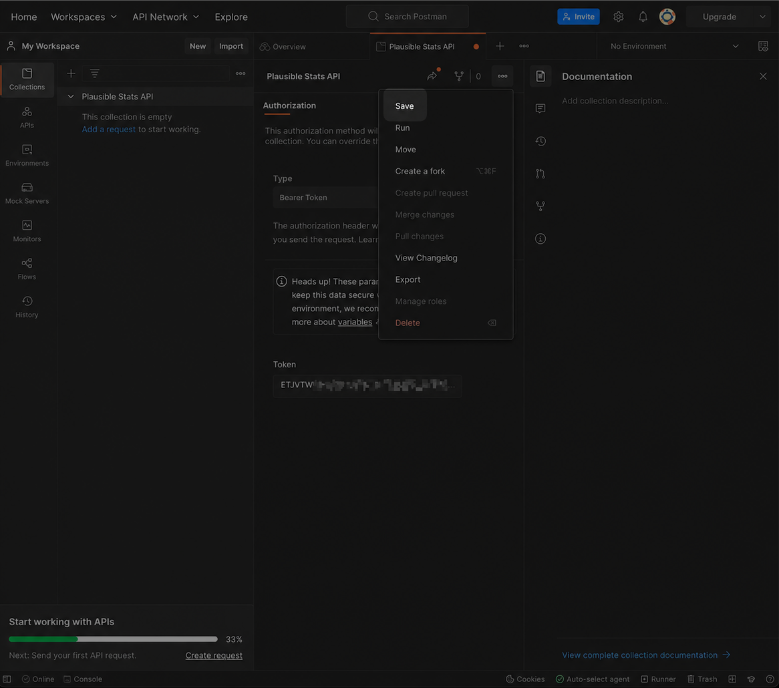Close the Documentation pane
Screen dimensions: 779x688
click(x=763, y=76)
